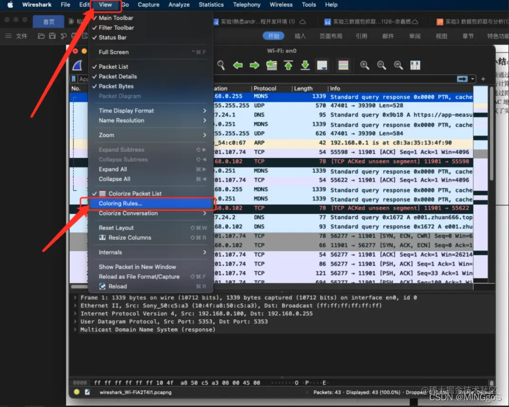Open Colorize Conversation submenu
Viewport: 509px width, 407px height.
tap(151, 213)
